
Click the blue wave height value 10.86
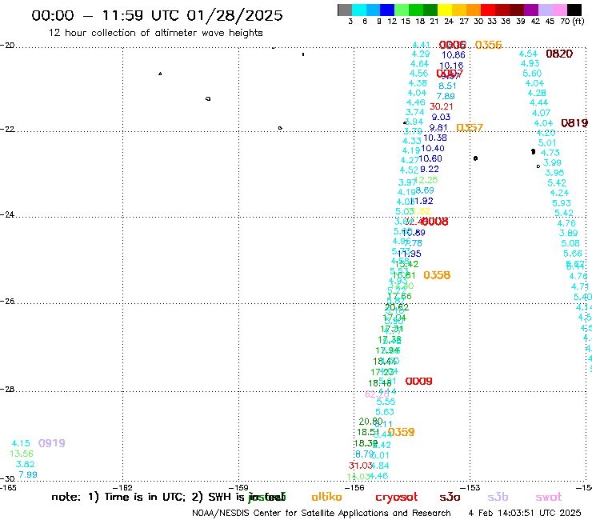[454, 55]
